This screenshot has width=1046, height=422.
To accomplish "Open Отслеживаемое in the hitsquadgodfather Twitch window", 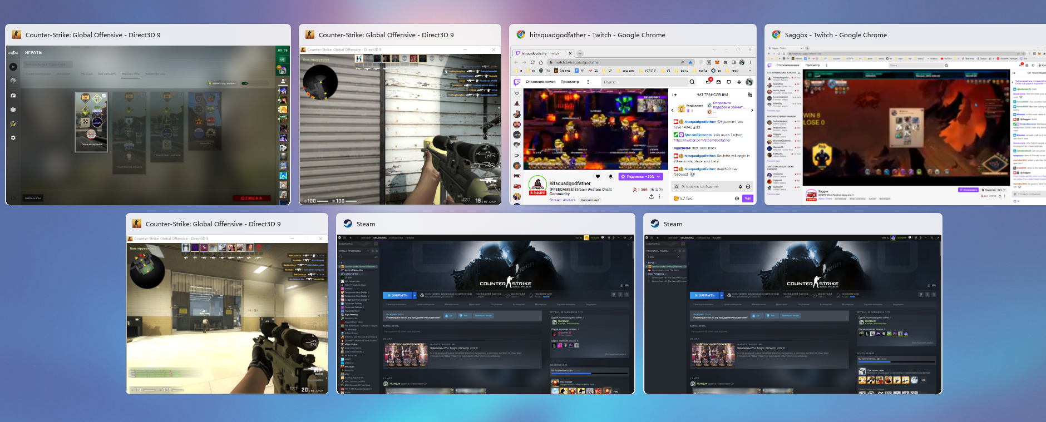I will click(x=541, y=82).
